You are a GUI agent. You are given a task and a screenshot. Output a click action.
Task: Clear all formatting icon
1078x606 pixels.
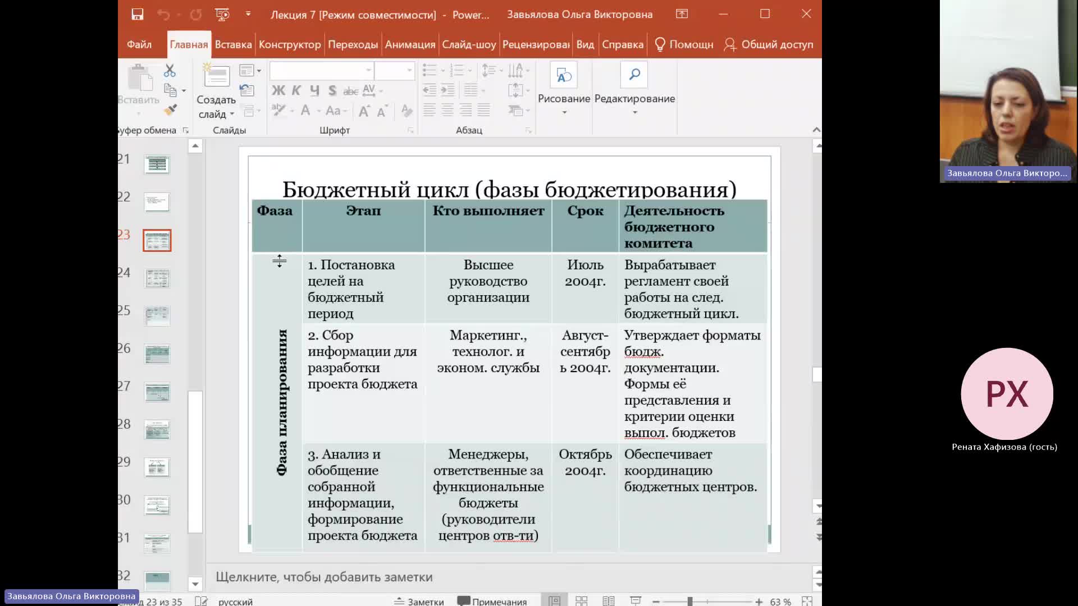click(x=407, y=111)
